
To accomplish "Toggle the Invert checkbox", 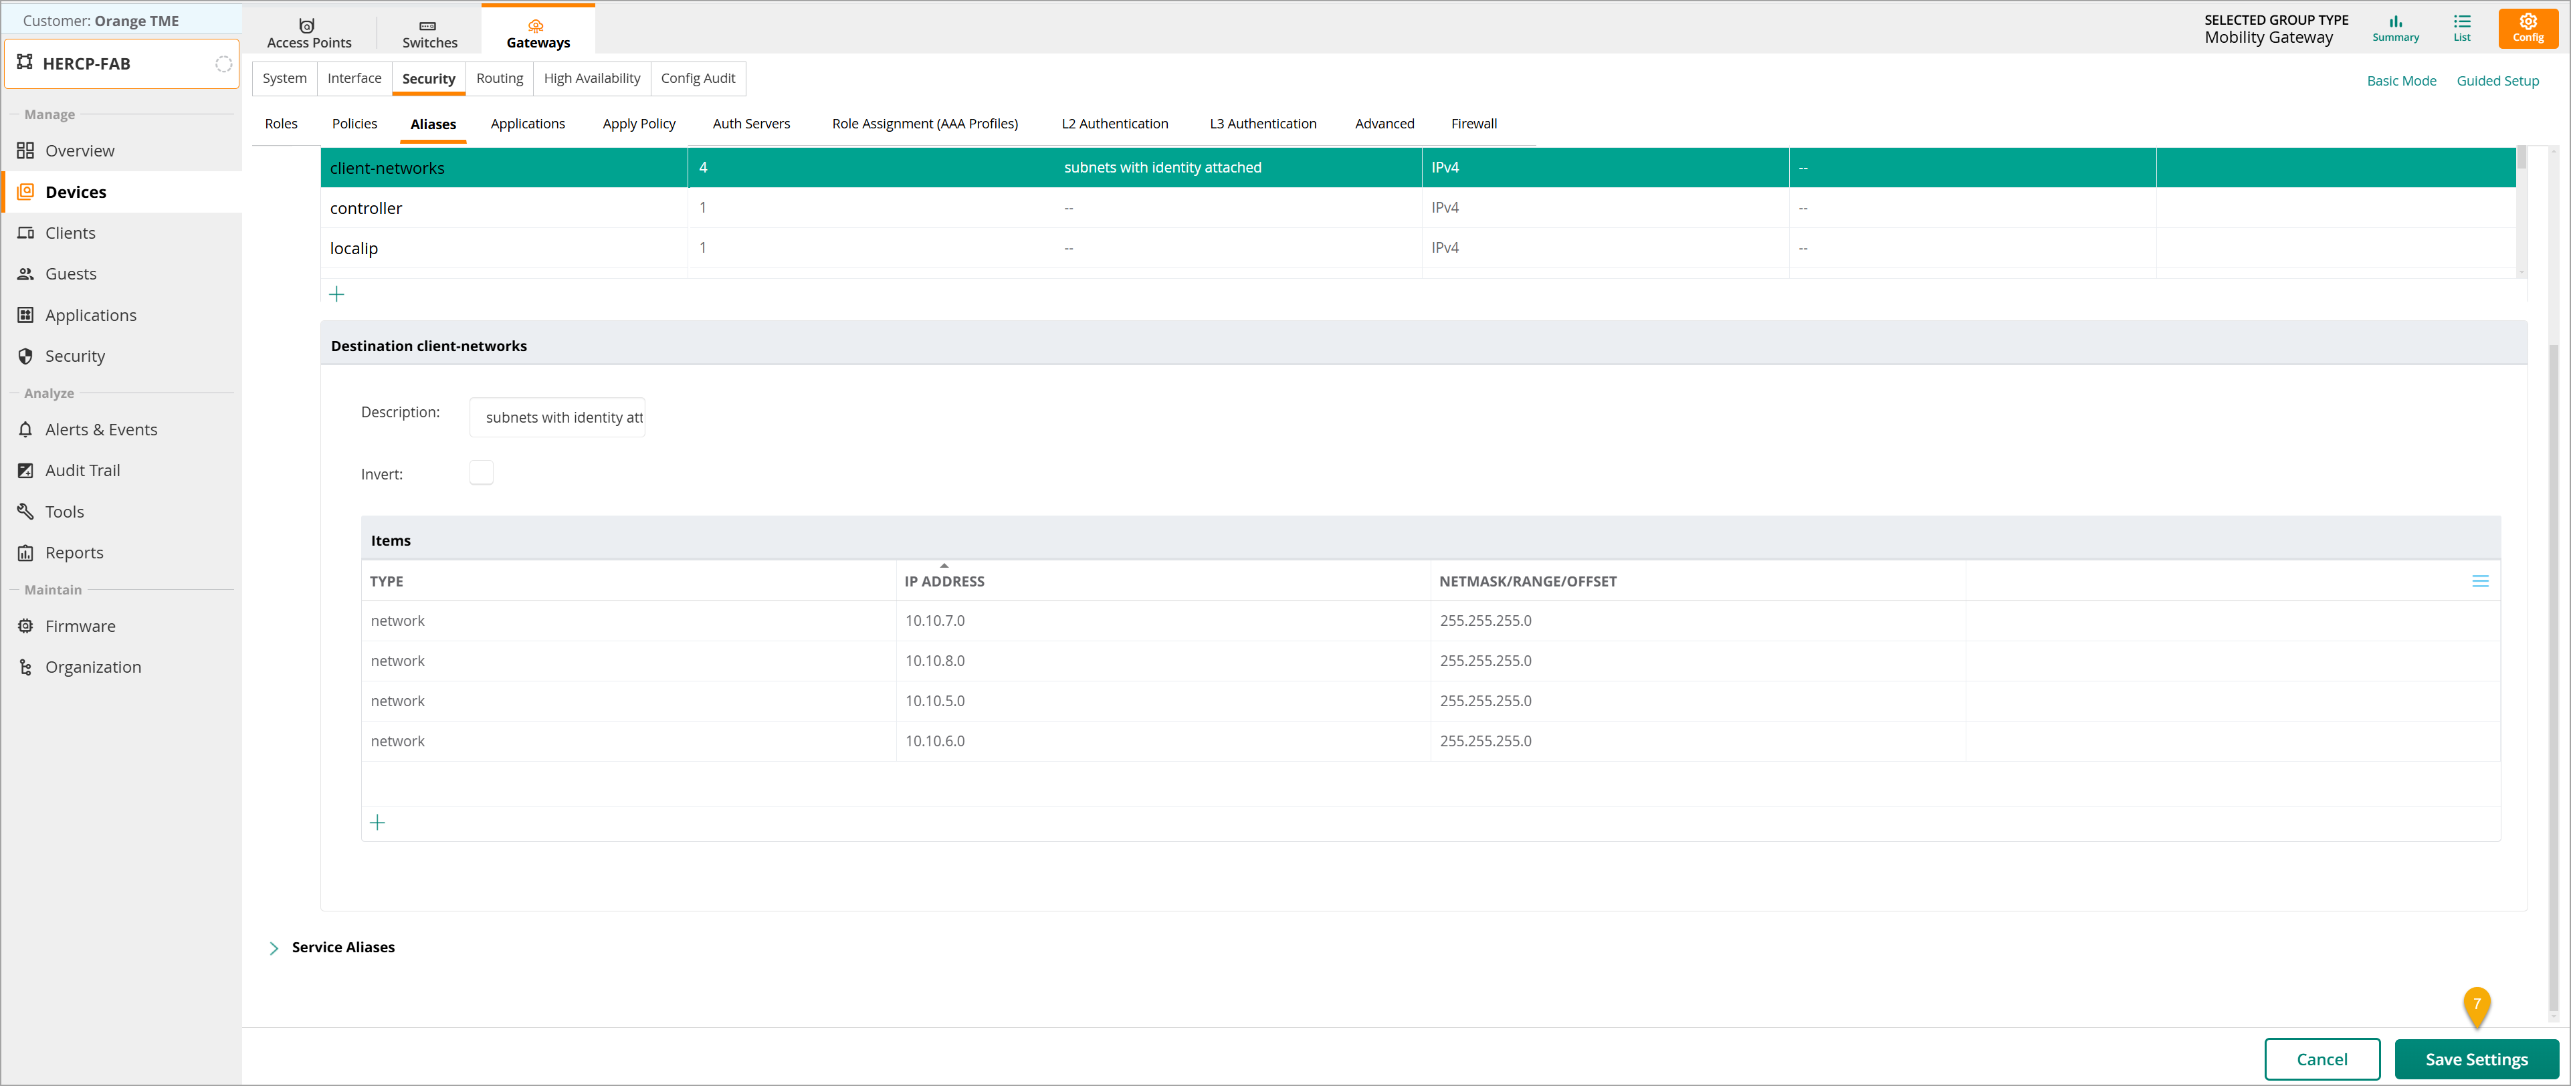I will [x=481, y=472].
